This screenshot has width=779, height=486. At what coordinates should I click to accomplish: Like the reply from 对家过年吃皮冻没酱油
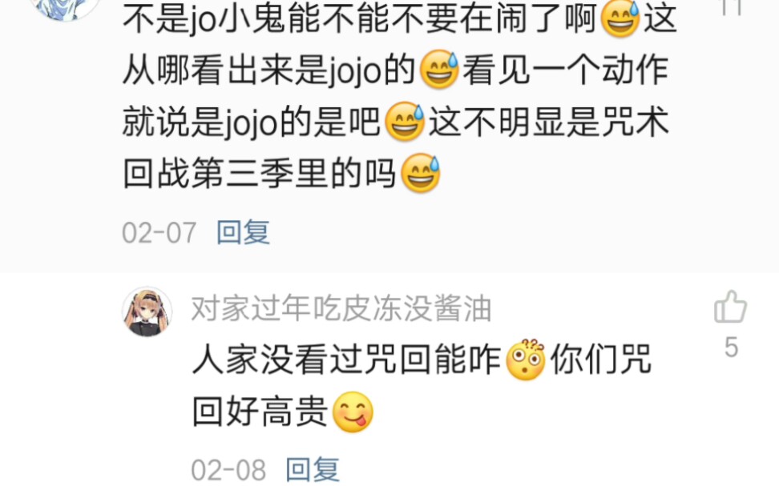click(730, 307)
